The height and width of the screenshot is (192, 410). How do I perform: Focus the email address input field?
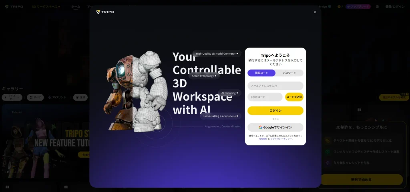tap(275, 86)
